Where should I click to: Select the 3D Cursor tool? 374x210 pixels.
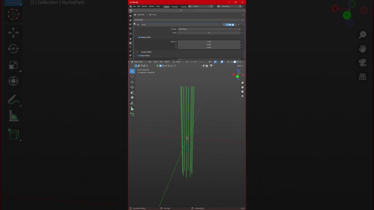132,76
